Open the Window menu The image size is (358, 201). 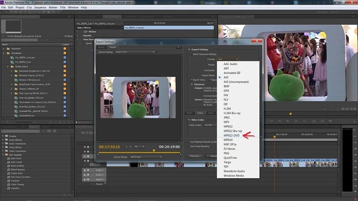(x=73, y=7)
